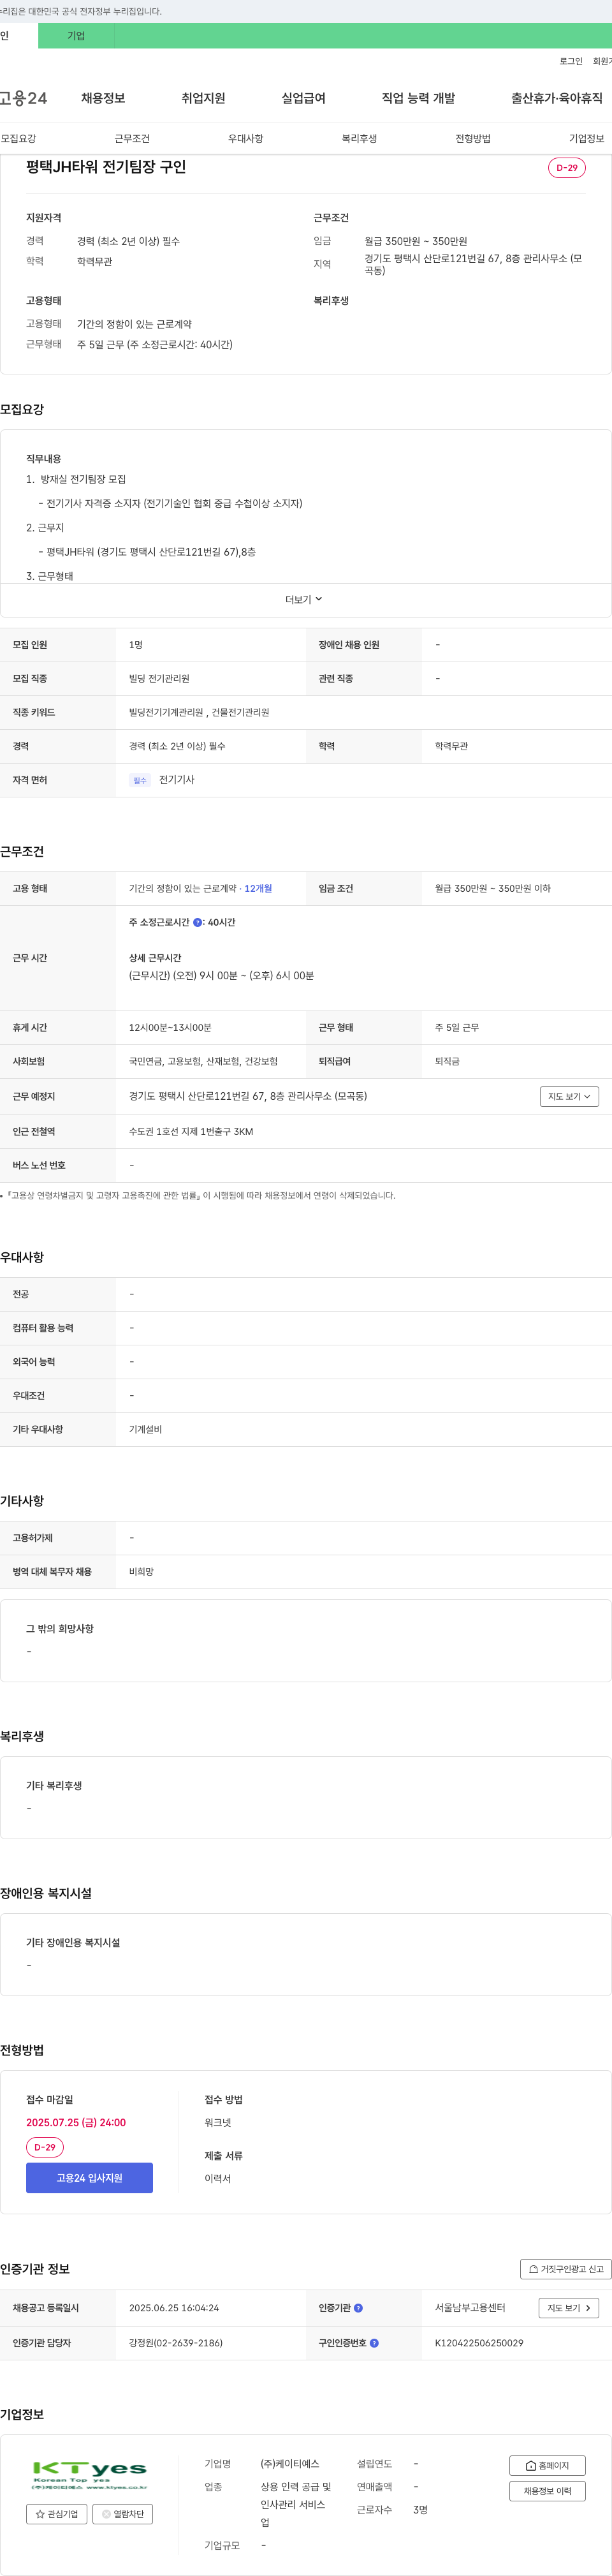Click the 워크넷 application method text
This screenshot has height=2576, width=612.
point(218,2123)
